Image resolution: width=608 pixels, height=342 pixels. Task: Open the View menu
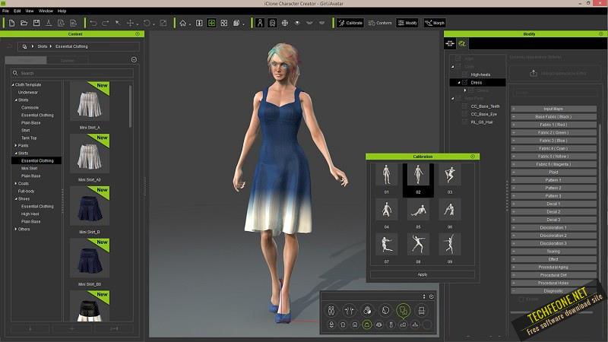[30, 11]
